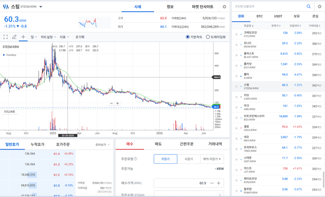Image resolution: width=325 pixels, height=197 pixels.
Task: Zoom out chart with minus button
Action: pyautogui.click(x=111, y=103)
